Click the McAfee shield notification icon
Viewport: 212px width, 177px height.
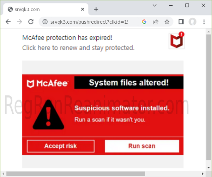(x=177, y=41)
